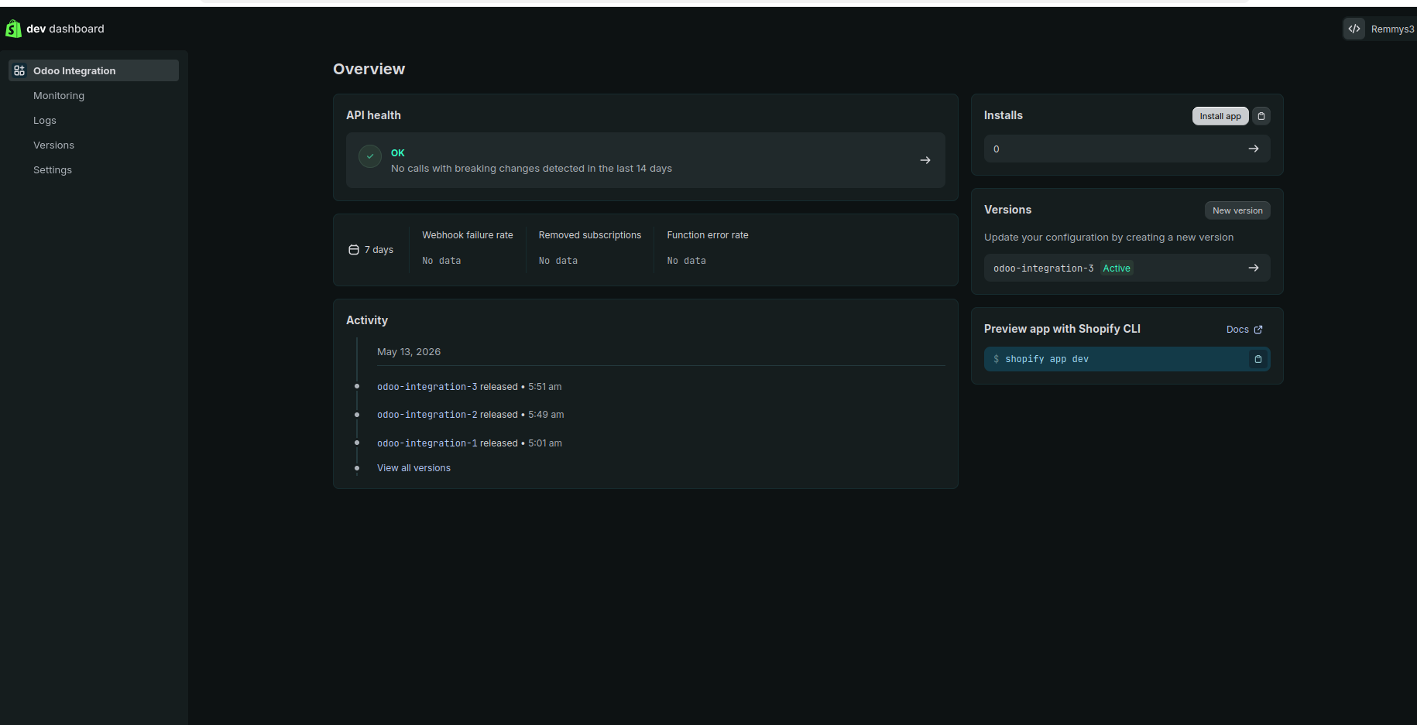Open Monitoring in the sidebar
The image size is (1417, 725).
click(59, 95)
